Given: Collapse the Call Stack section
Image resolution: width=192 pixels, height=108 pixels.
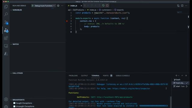Looking at the screenshot, I should point(11,73).
